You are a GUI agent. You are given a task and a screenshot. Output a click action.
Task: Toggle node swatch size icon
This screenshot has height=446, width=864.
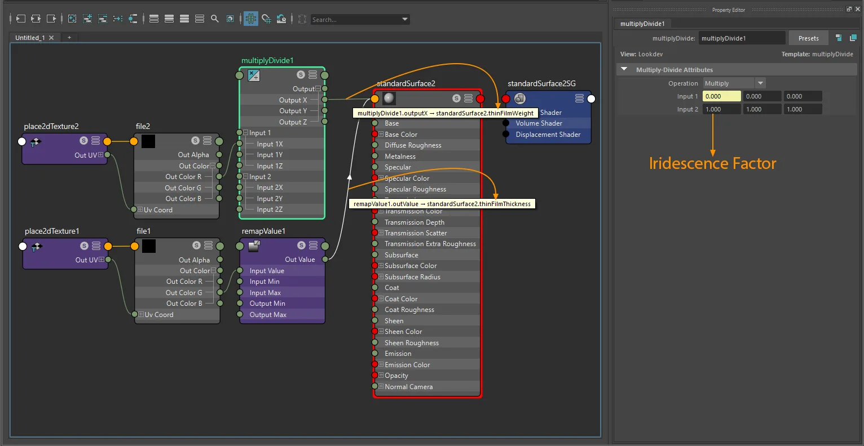pos(230,19)
